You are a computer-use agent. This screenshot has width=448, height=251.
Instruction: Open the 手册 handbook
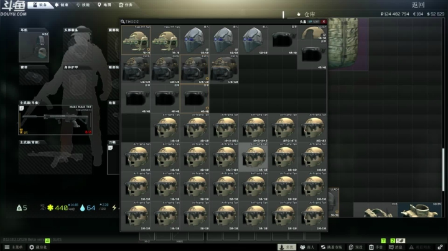(x=376, y=247)
